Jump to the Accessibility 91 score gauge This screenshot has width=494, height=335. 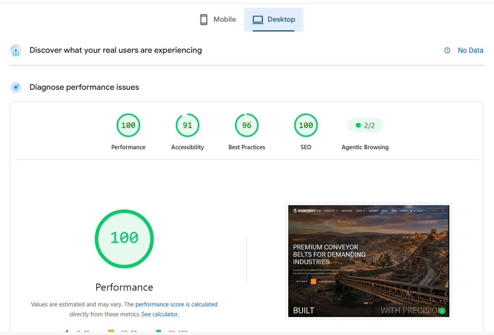click(187, 125)
